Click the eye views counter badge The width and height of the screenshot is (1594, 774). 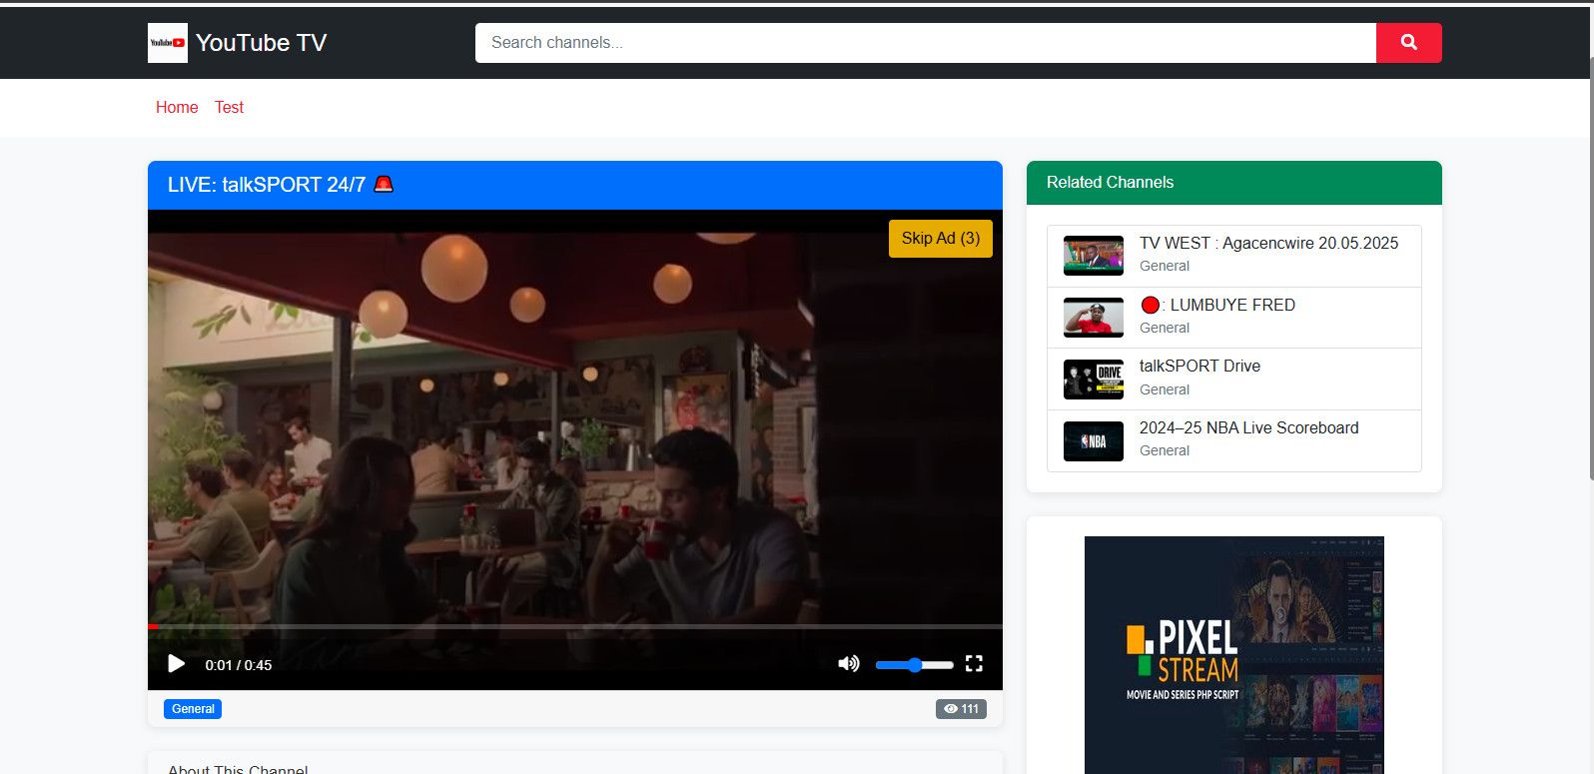pos(961,709)
